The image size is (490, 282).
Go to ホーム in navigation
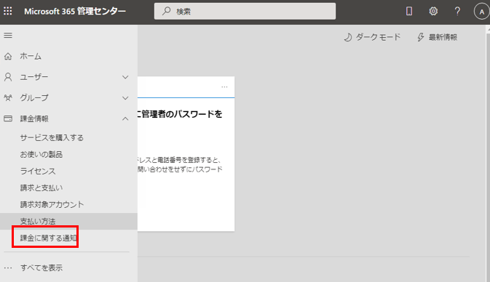coord(31,56)
